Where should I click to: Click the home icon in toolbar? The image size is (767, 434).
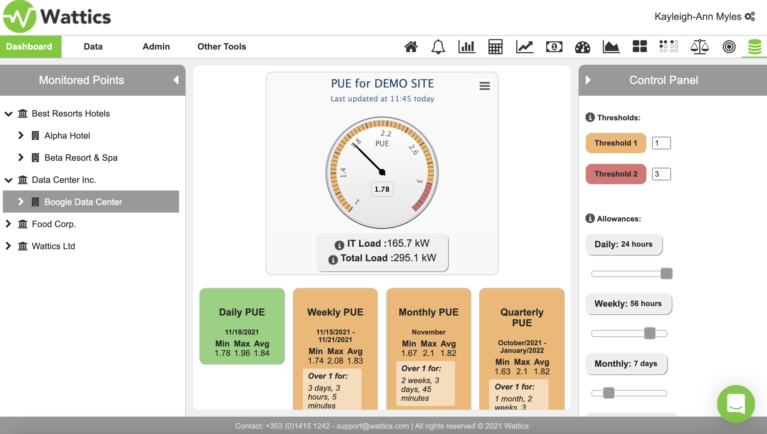[411, 47]
